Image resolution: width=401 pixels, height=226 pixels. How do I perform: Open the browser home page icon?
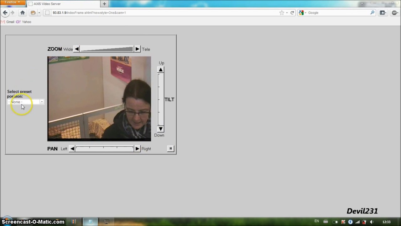coord(23,13)
